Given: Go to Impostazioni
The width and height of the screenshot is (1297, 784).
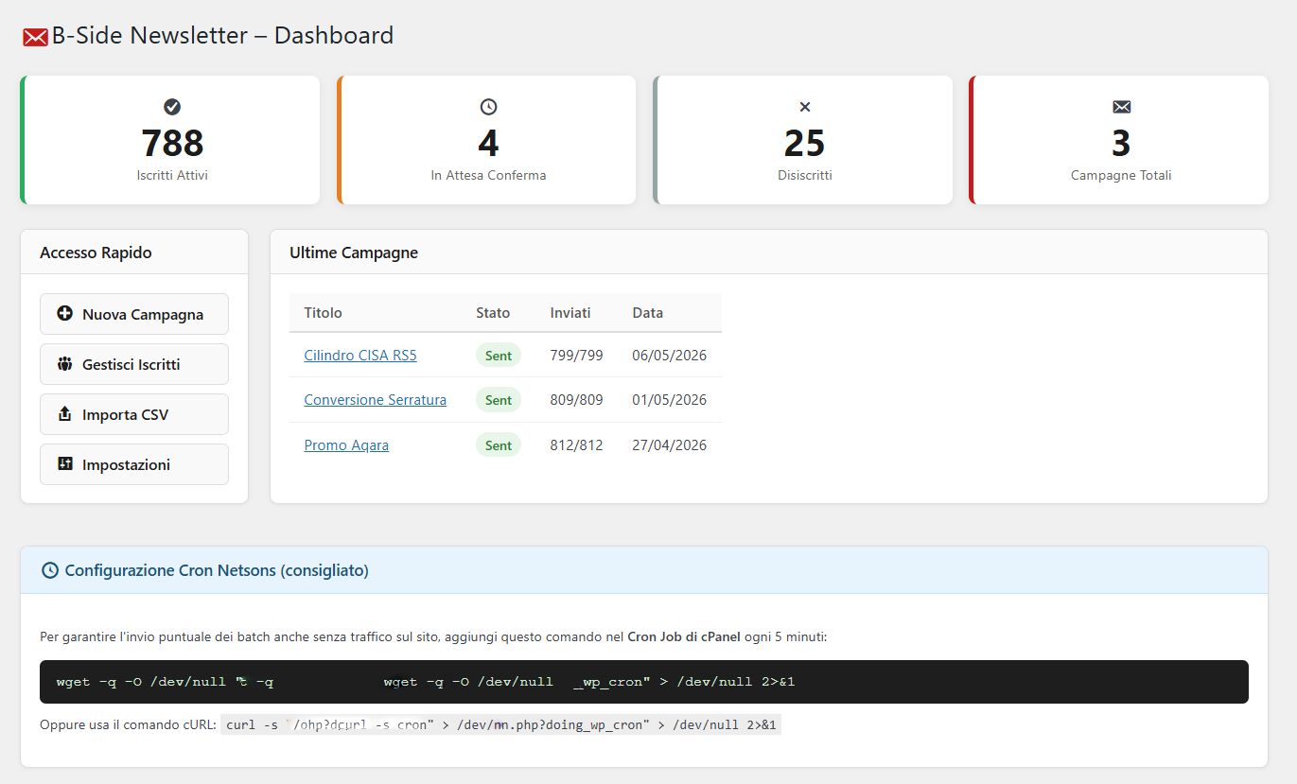Looking at the screenshot, I should point(134,464).
